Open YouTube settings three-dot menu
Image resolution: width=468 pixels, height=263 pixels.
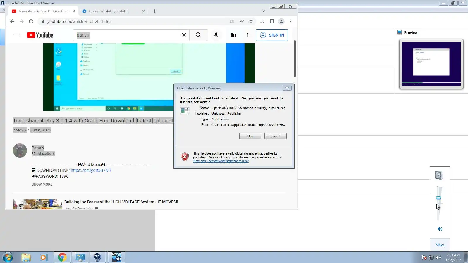click(x=248, y=35)
